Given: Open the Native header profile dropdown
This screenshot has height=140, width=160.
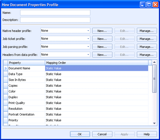Looking at the screenshot, I should (65, 31).
